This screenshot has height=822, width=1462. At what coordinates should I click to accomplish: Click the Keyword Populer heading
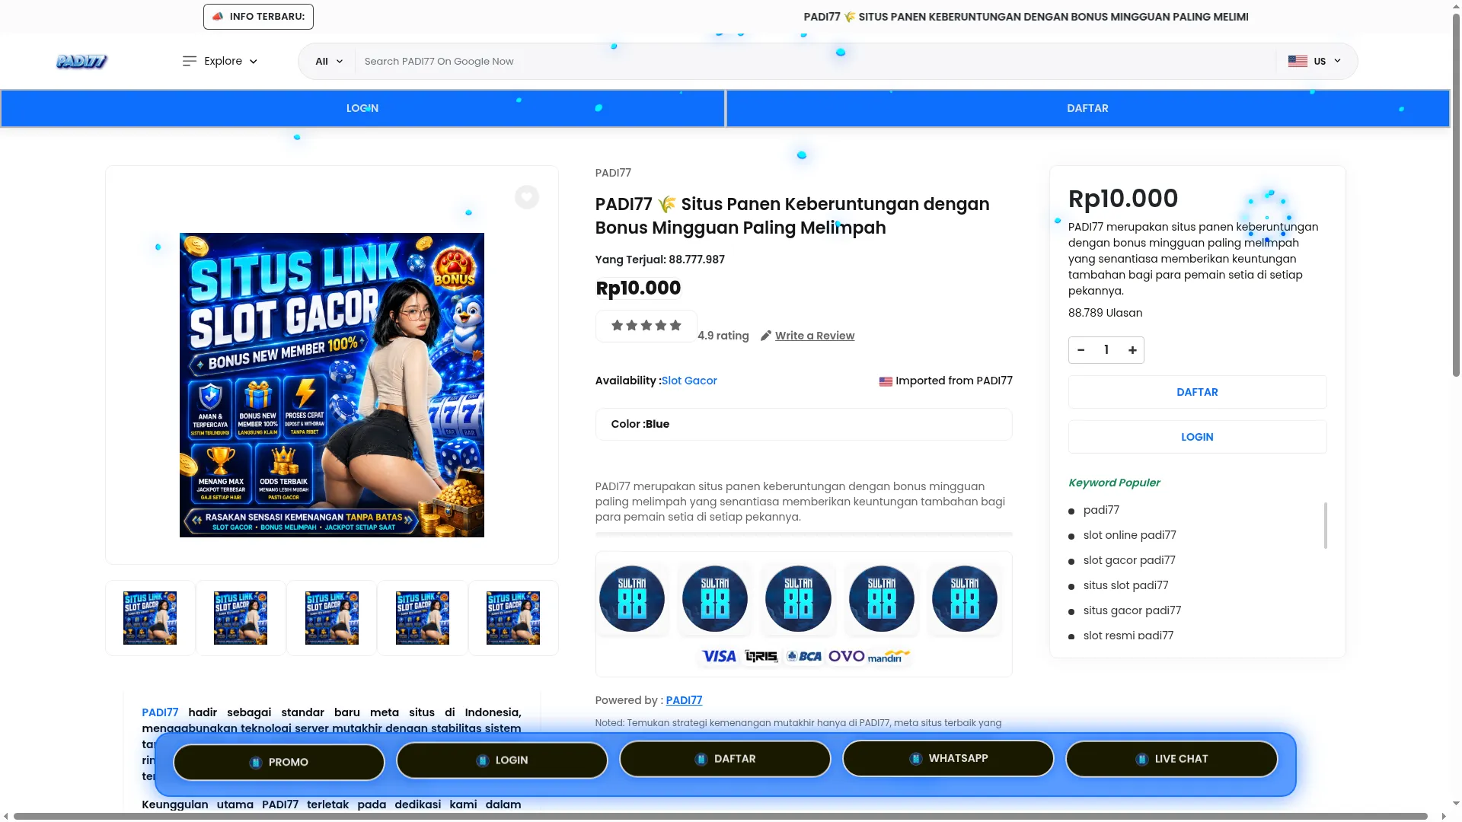pos(1114,483)
